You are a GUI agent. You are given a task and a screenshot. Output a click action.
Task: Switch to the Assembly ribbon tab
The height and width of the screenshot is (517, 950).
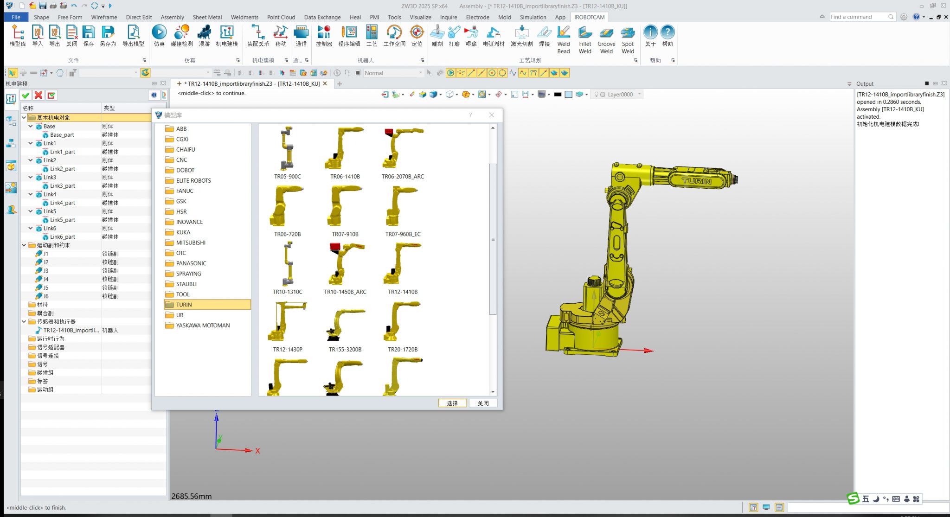pos(172,17)
